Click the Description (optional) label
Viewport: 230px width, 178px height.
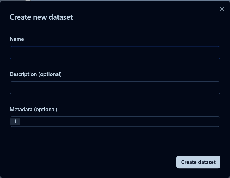click(36, 74)
